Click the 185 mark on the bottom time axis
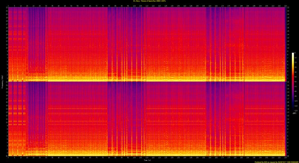 [x=241, y=157]
